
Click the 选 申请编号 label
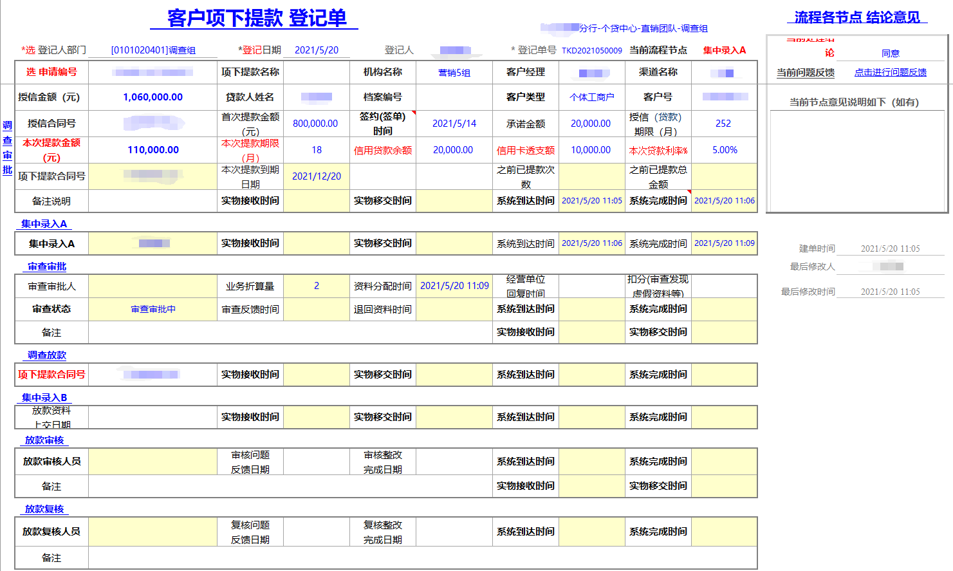(x=51, y=72)
